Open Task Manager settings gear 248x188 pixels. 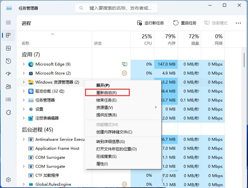pos(8,180)
